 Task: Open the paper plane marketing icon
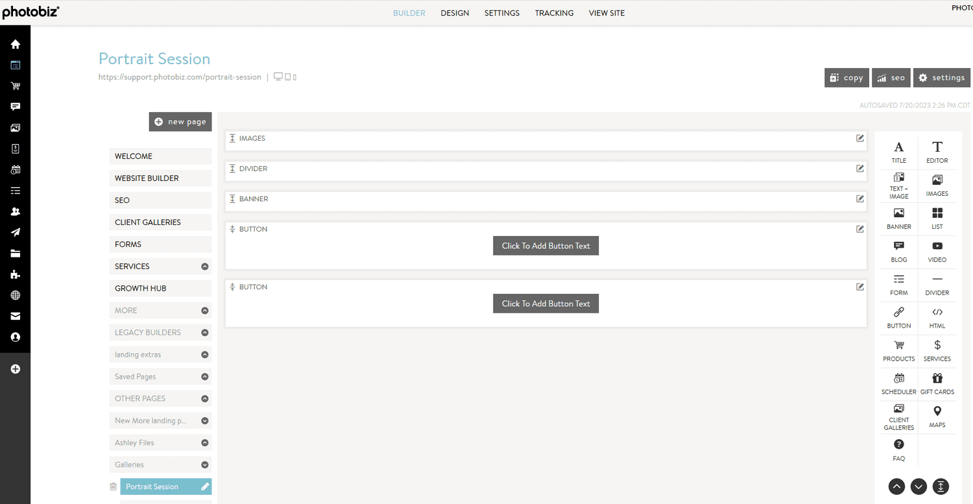point(15,232)
